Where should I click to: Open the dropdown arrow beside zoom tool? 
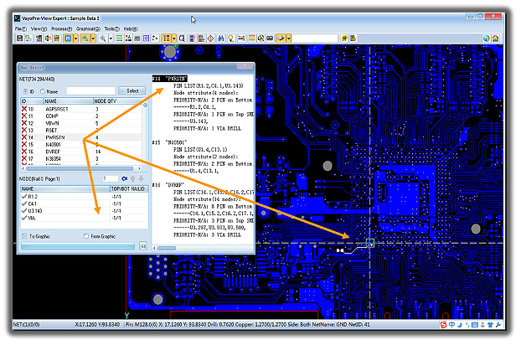(x=111, y=39)
